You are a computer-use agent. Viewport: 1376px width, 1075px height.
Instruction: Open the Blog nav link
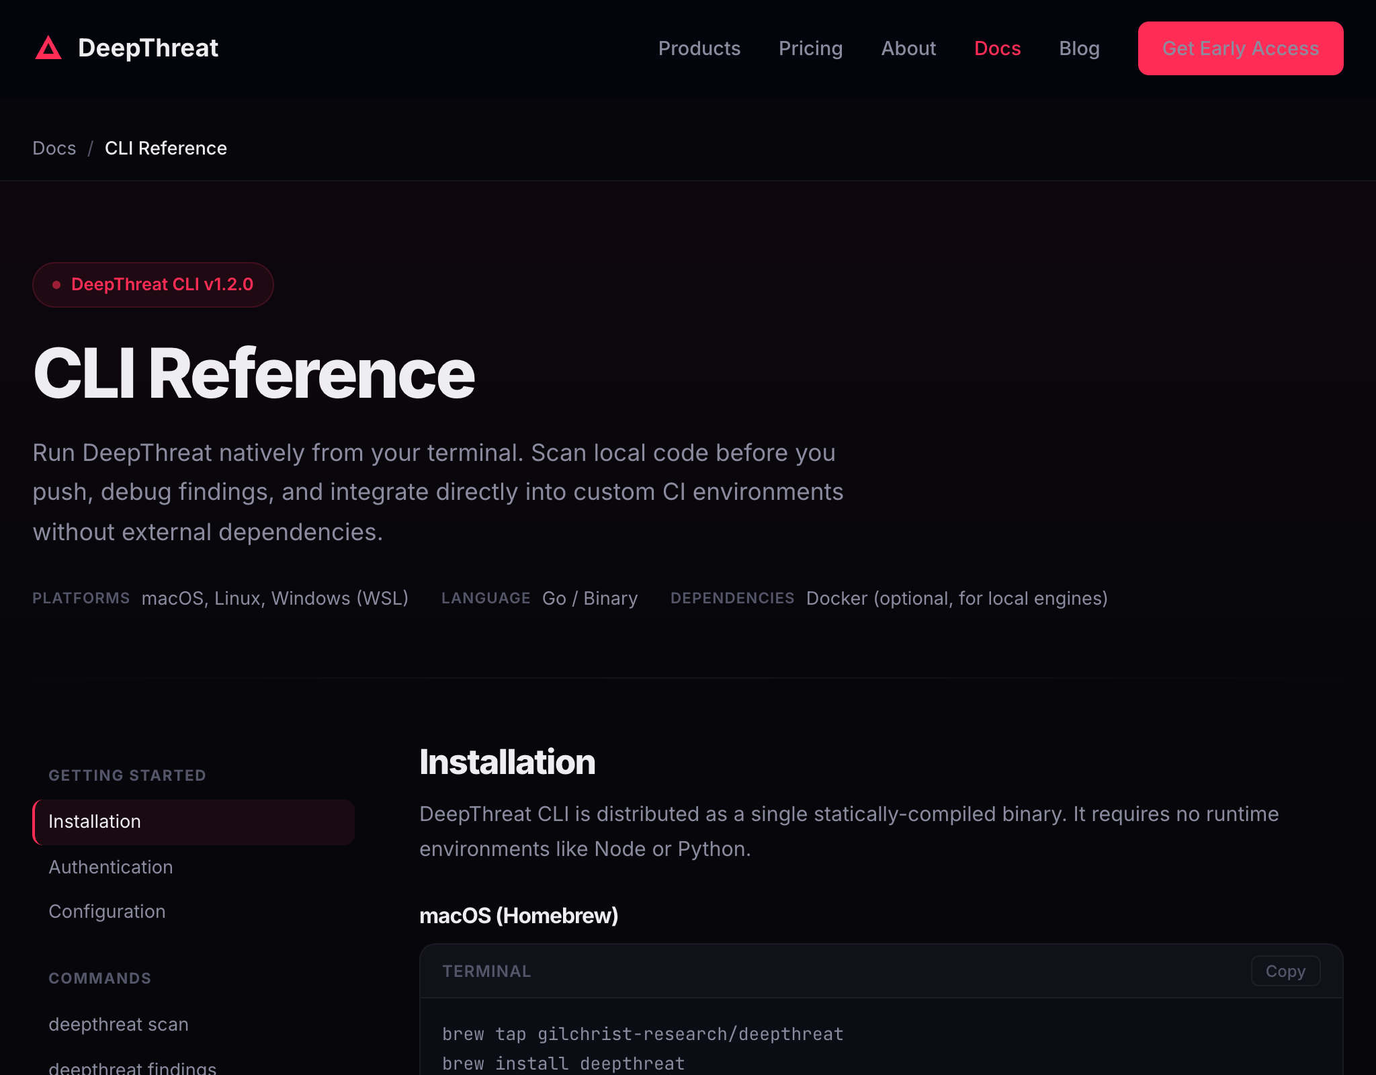point(1079,48)
